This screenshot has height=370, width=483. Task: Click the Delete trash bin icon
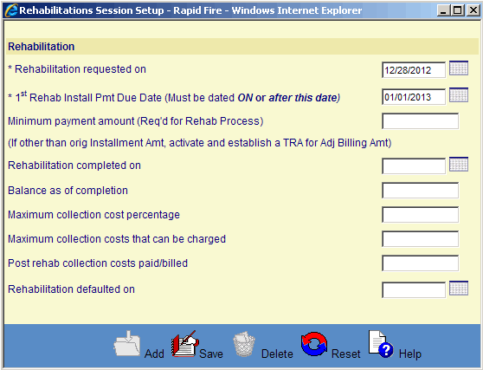tap(244, 344)
